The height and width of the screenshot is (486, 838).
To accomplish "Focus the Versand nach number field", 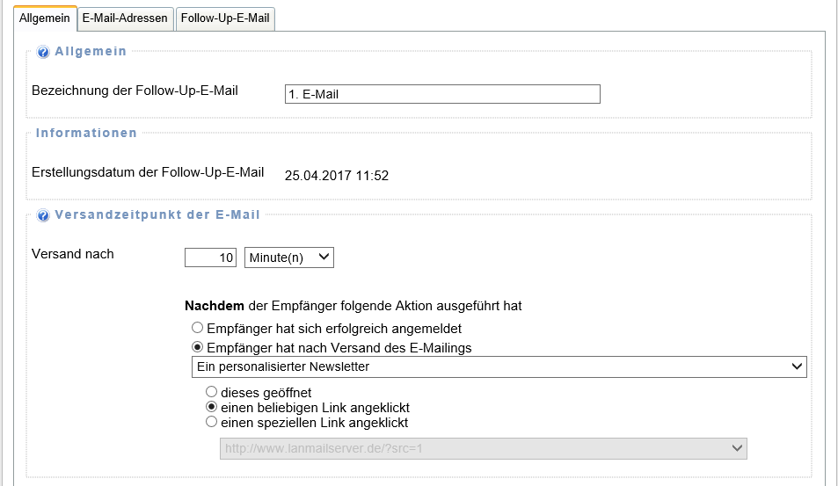I will [x=210, y=258].
